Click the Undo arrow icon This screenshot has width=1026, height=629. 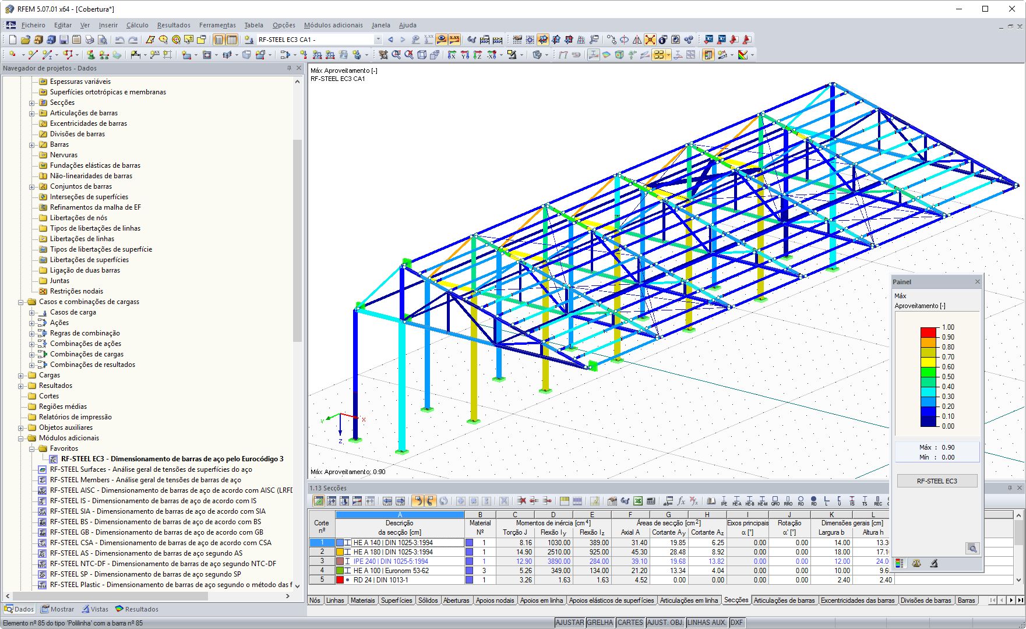pos(119,40)
